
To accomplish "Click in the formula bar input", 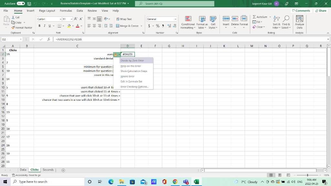I will [189, 39].
